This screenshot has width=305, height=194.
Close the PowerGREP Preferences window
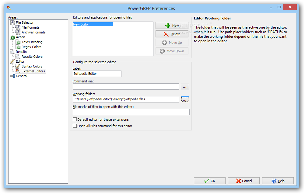tap(290, 7)
